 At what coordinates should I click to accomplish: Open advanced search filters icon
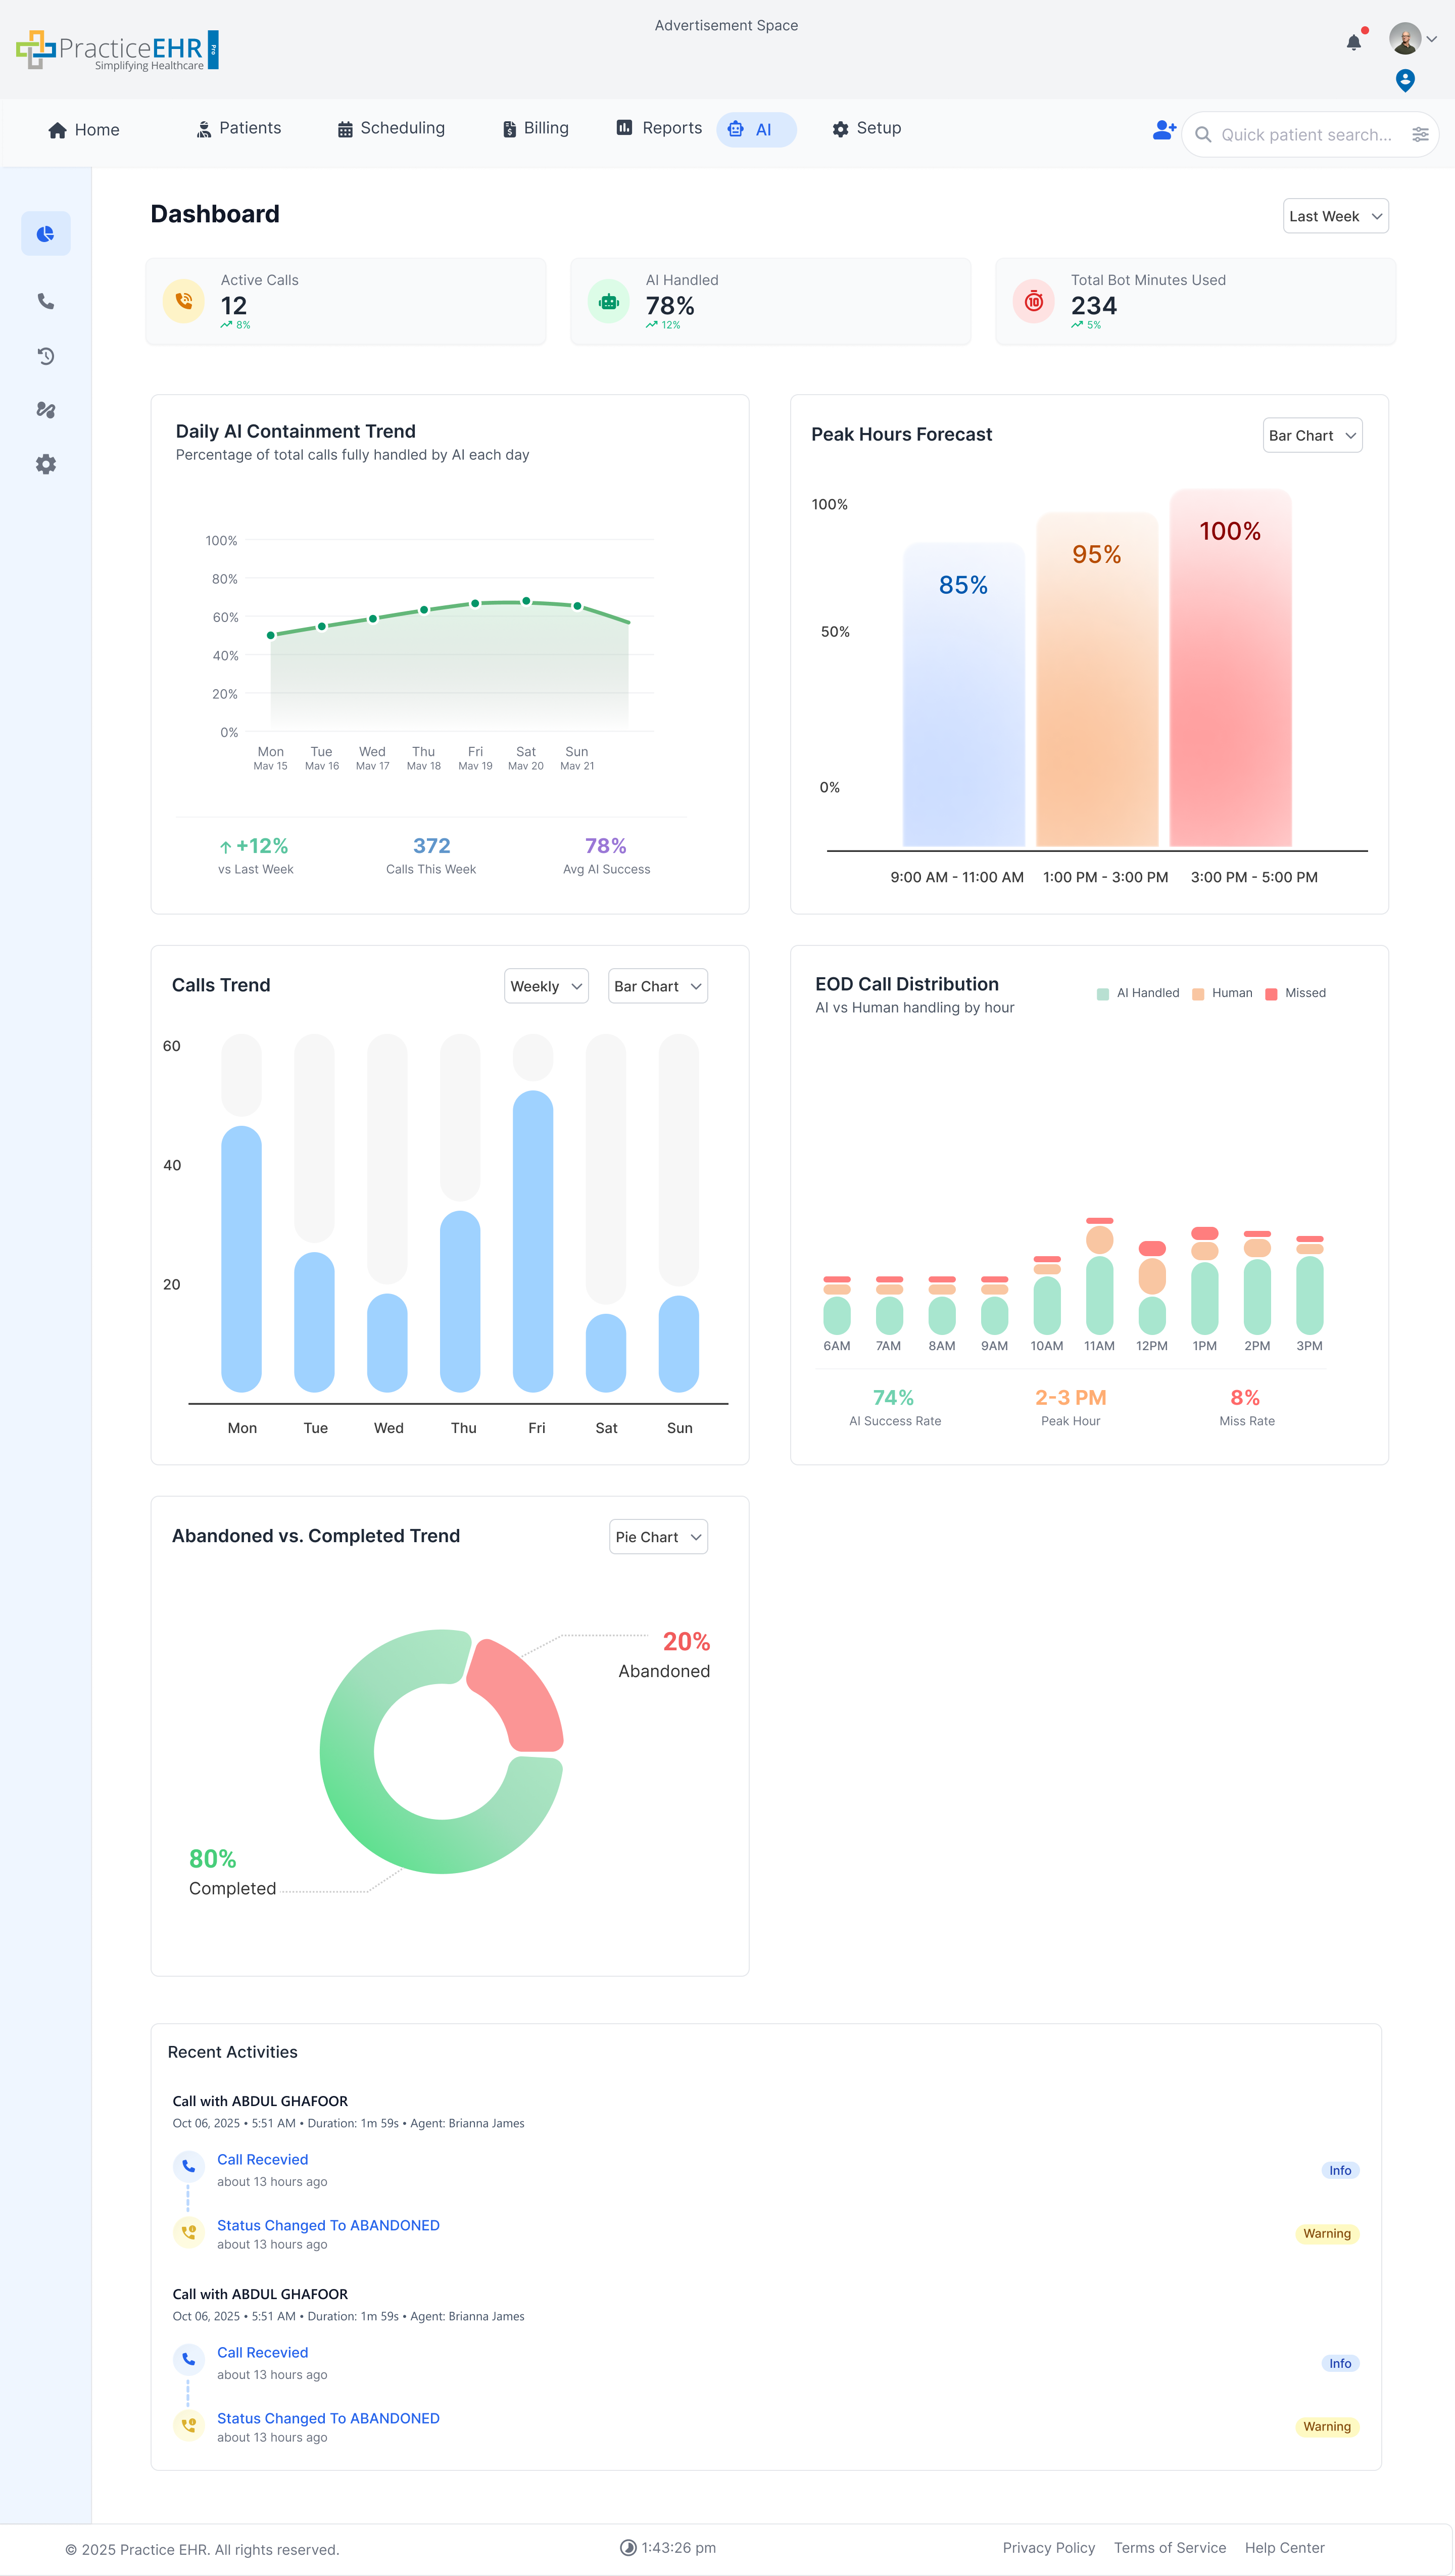tap(1420, 133)
